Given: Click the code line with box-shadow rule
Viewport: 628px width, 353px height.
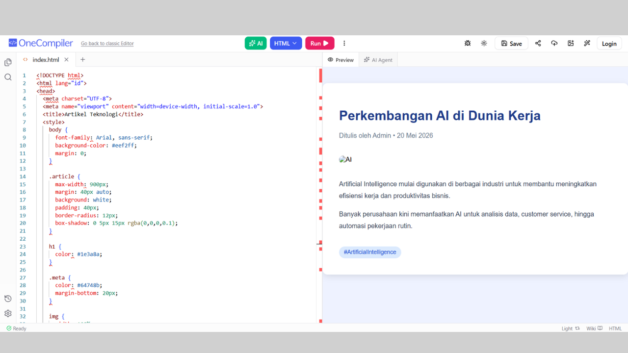Looking at the screenshot, I should [x=116, y=223].
